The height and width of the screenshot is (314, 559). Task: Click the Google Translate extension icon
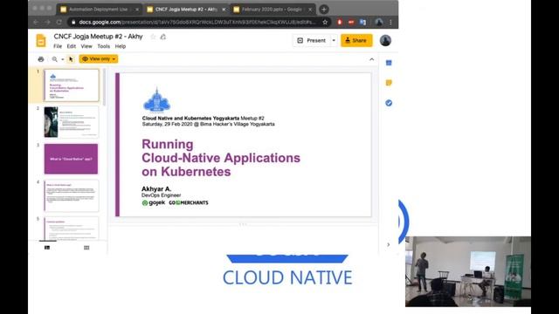363,22
